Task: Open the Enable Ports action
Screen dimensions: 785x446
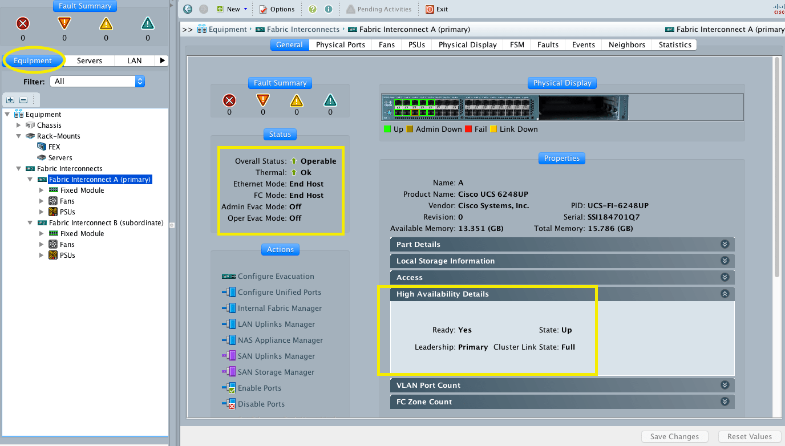Action: 259,388
